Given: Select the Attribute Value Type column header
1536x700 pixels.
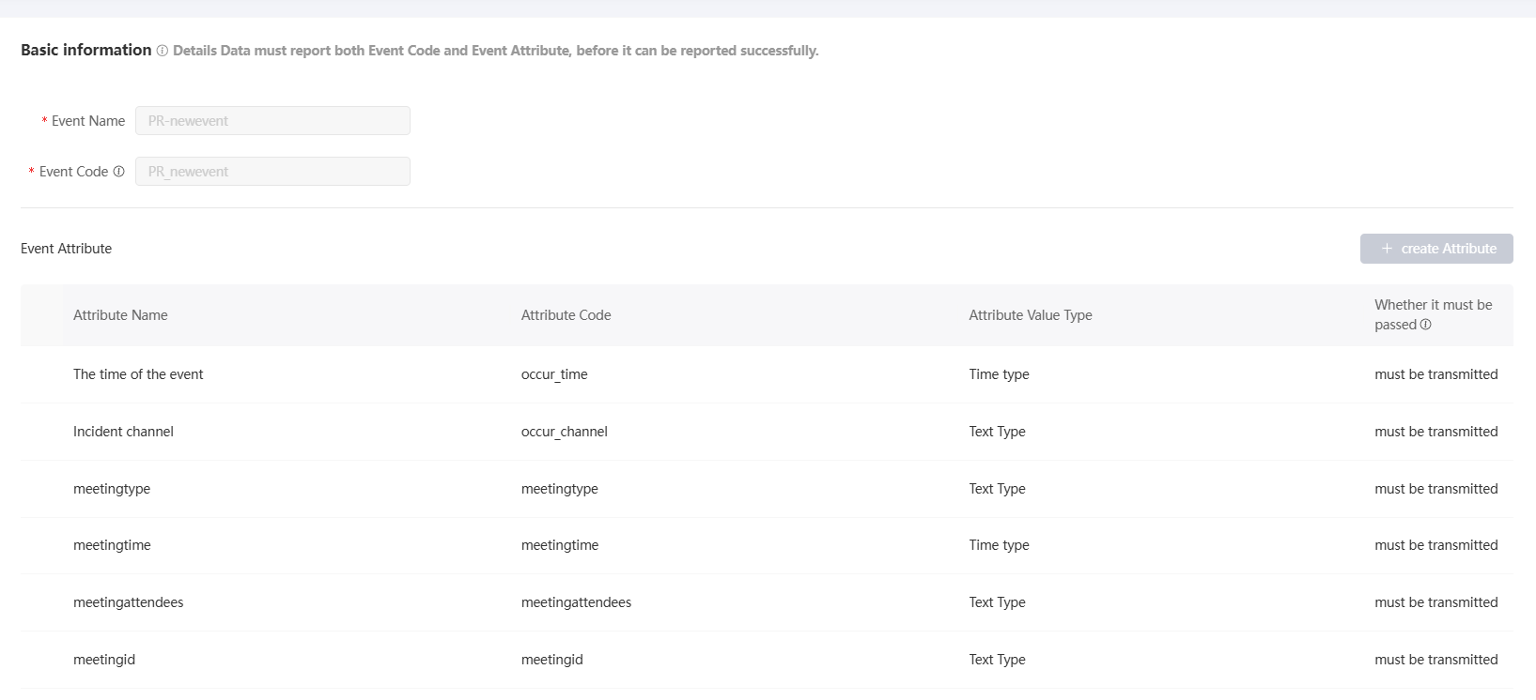Looking at the screenshot, I should tap(1030, 315).
